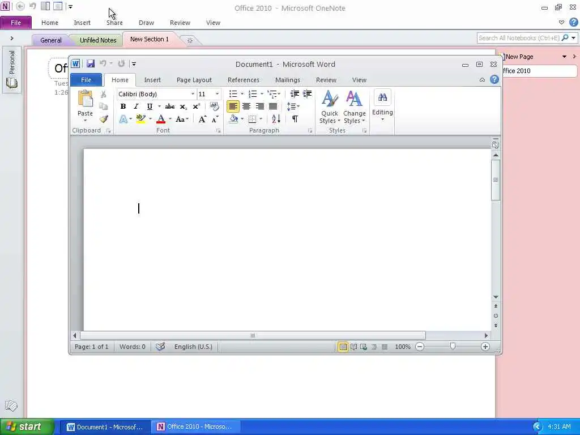Click Search All Notebooks field
This screenshot has height=435, width=580.
click(519, 38)
